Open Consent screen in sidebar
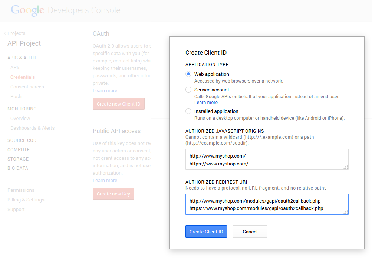Image resolution: width=372 pixels, height=262 pixels. [27, 87]
